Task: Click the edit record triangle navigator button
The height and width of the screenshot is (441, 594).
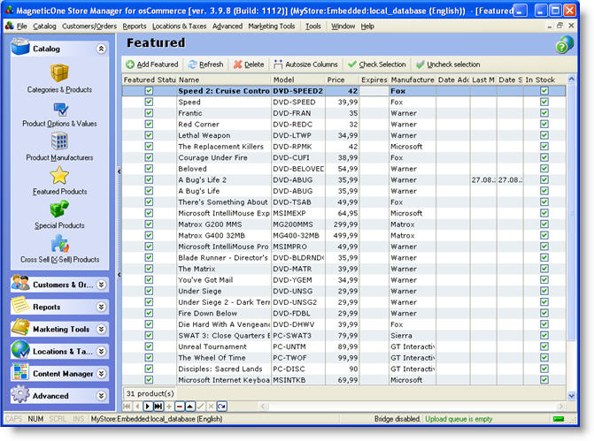Action: click(x=189, y=407)
